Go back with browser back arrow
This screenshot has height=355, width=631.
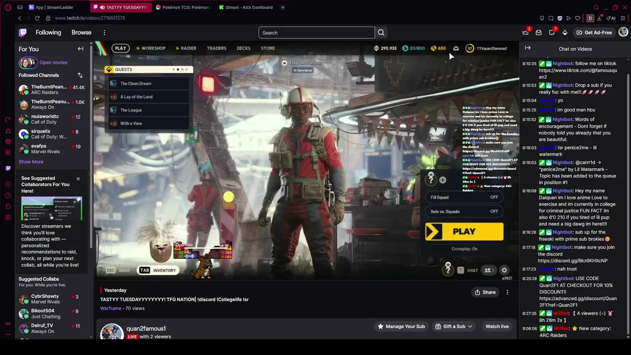tap(20, 18)
